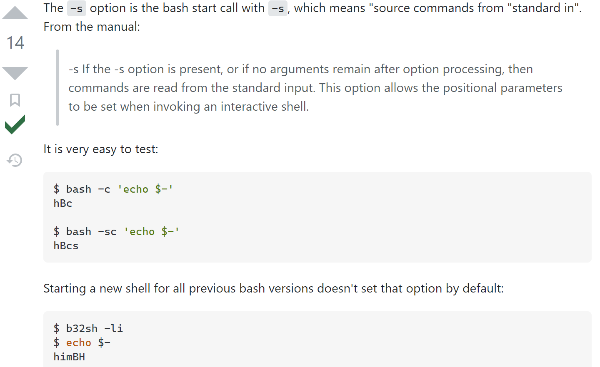Click the "bash -sc 'echo $-'" command line
The height and width of the screenshot is (367, 600).
pyautogui.click(x=116, y=232)
